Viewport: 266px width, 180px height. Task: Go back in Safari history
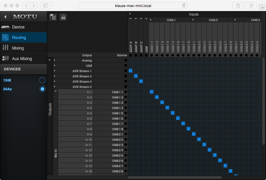(26, 6)
